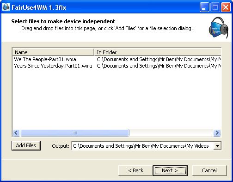Screen dimensions: 233x182
Task: Click the horizontal scrollbar right arrow
Action: click(x=217, y=132)
